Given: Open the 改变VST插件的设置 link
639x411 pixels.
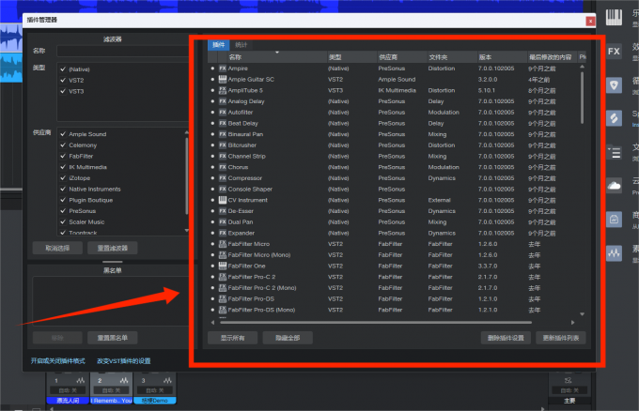Looking at the screenshot, I should click(124, 361).
